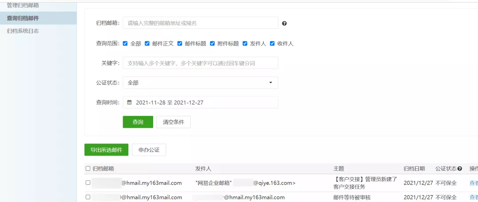Go to 归档系统日志 in the sidebar
Image resolution: width=478 pixels, height=202 pixels.
tap(23, 31)
